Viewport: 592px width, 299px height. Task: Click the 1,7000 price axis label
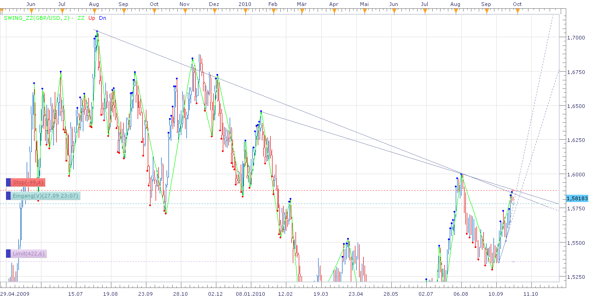(x=572, y=38)
